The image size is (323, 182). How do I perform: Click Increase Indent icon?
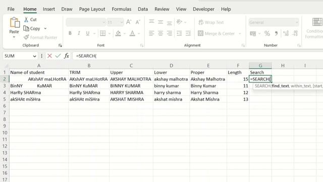tap(188, 33)
